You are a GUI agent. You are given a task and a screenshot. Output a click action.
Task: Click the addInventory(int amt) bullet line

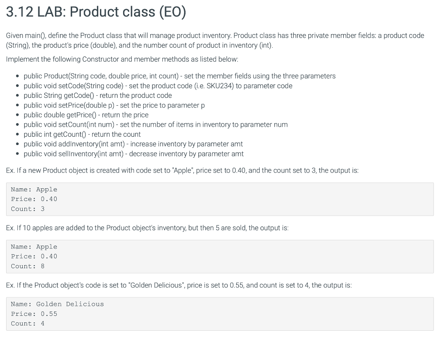coord(133,144)
